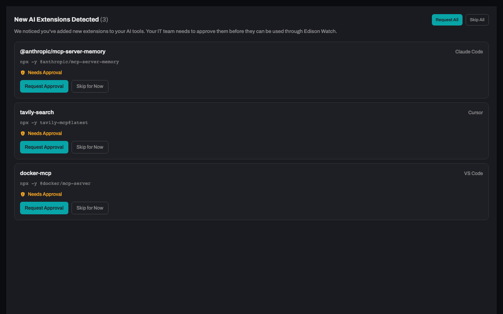Click Request All in the top right

(x=447, y=20)
